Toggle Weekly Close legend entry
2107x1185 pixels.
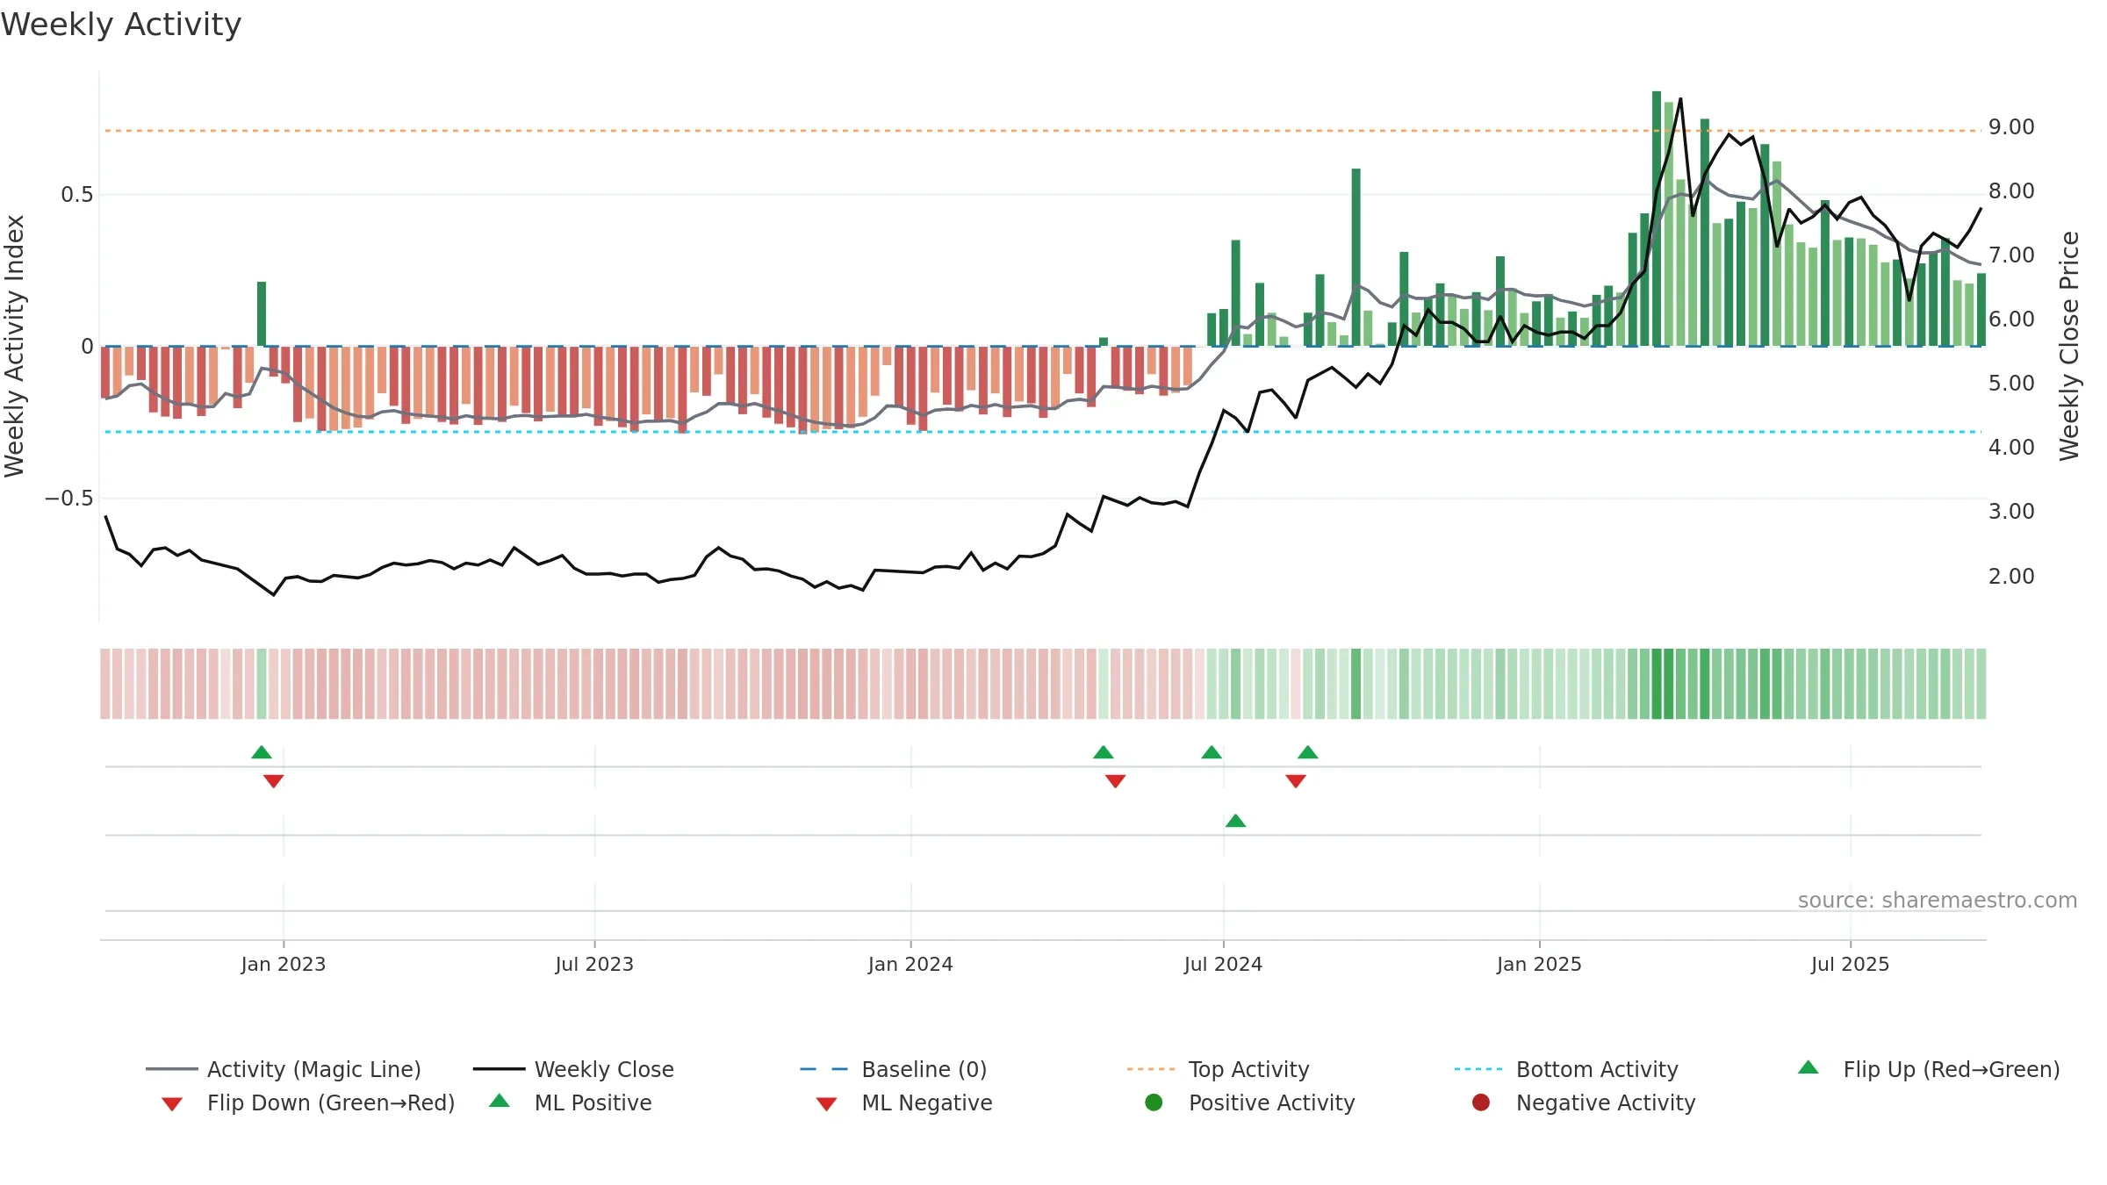[573, 1069]
